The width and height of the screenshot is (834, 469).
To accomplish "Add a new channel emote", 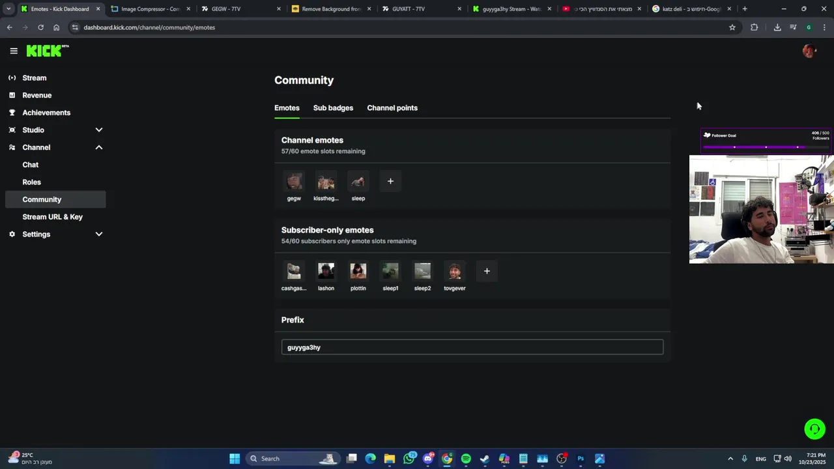I will point(390,181).
